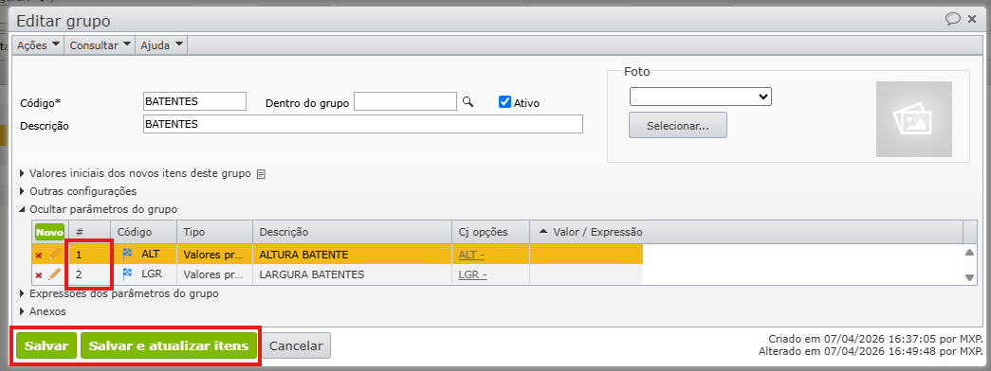This screenshot has width=991, height=371.
Task: Focus the Descrição input field
Action: [x=363, y=124]
